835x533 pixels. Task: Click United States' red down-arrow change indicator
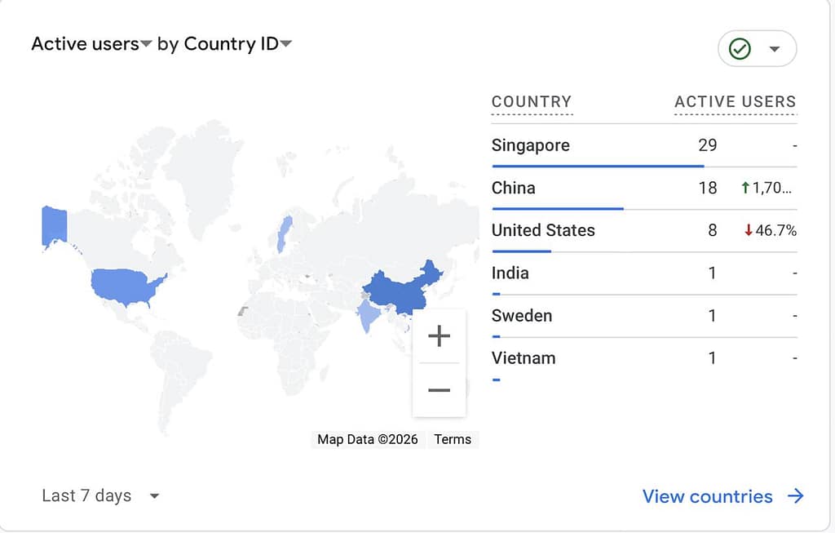[749, 230]
